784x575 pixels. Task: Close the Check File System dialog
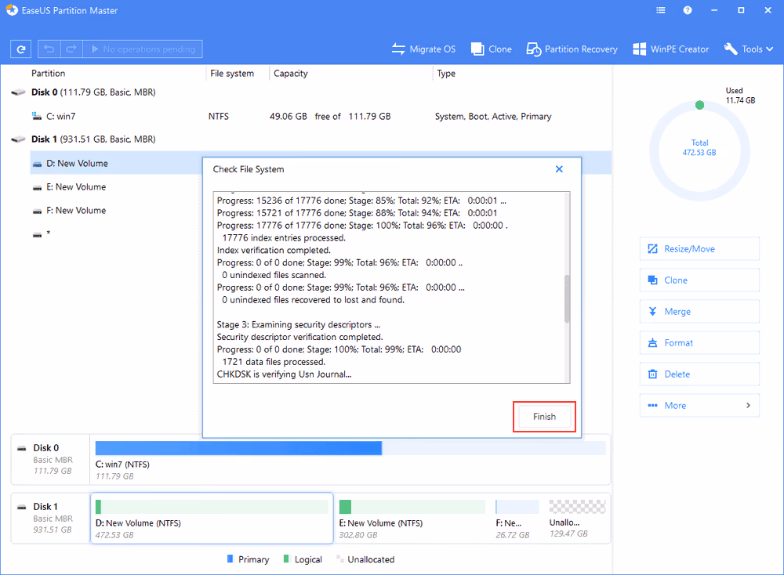coord(559,168)
